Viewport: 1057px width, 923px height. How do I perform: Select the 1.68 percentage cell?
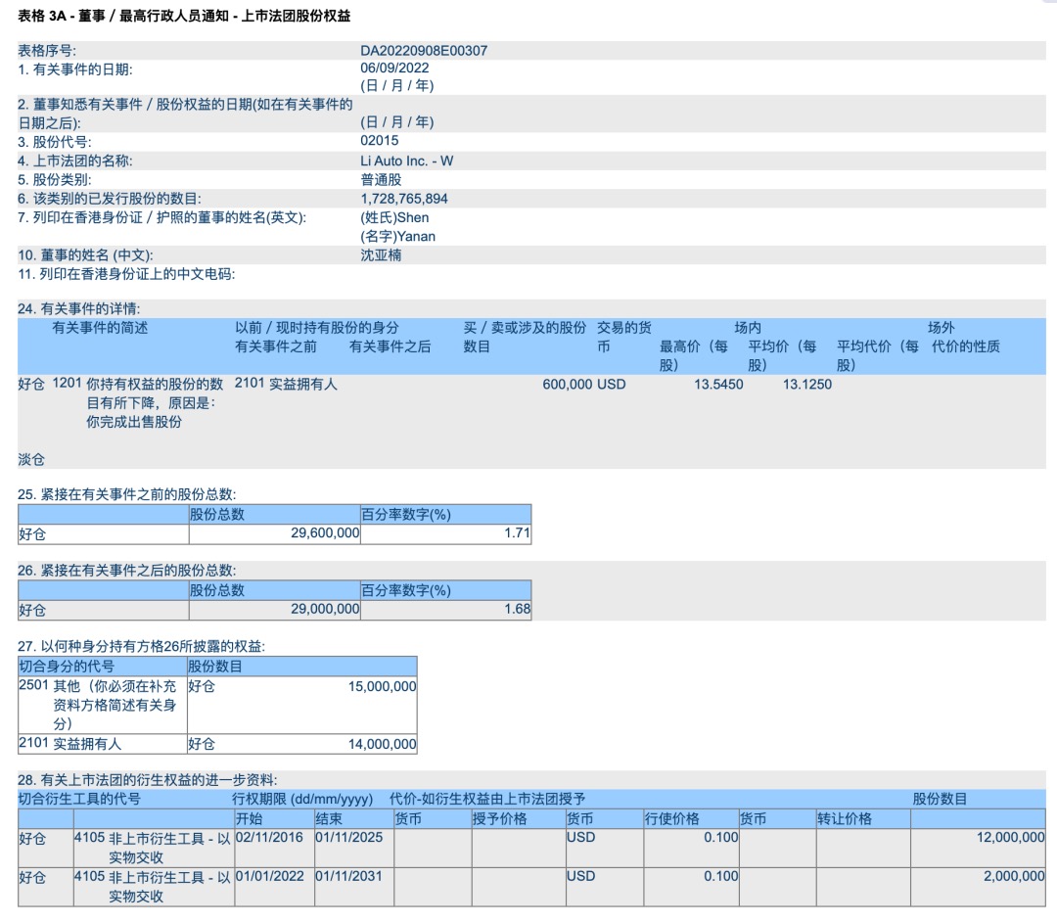[x=517, y=609]
